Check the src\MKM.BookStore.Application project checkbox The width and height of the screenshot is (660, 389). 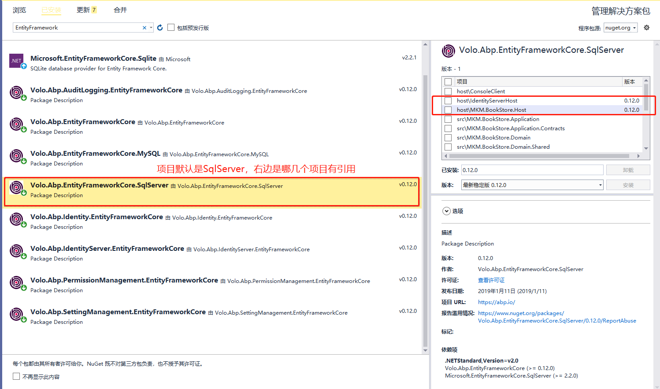(x=448, y=119)
